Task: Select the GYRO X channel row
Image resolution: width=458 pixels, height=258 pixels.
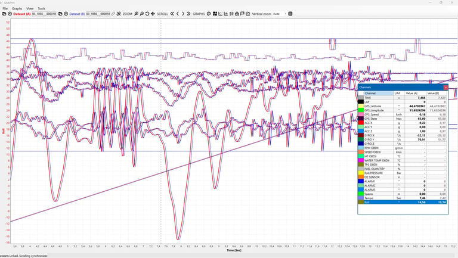Action: click(x=403, y=135)
